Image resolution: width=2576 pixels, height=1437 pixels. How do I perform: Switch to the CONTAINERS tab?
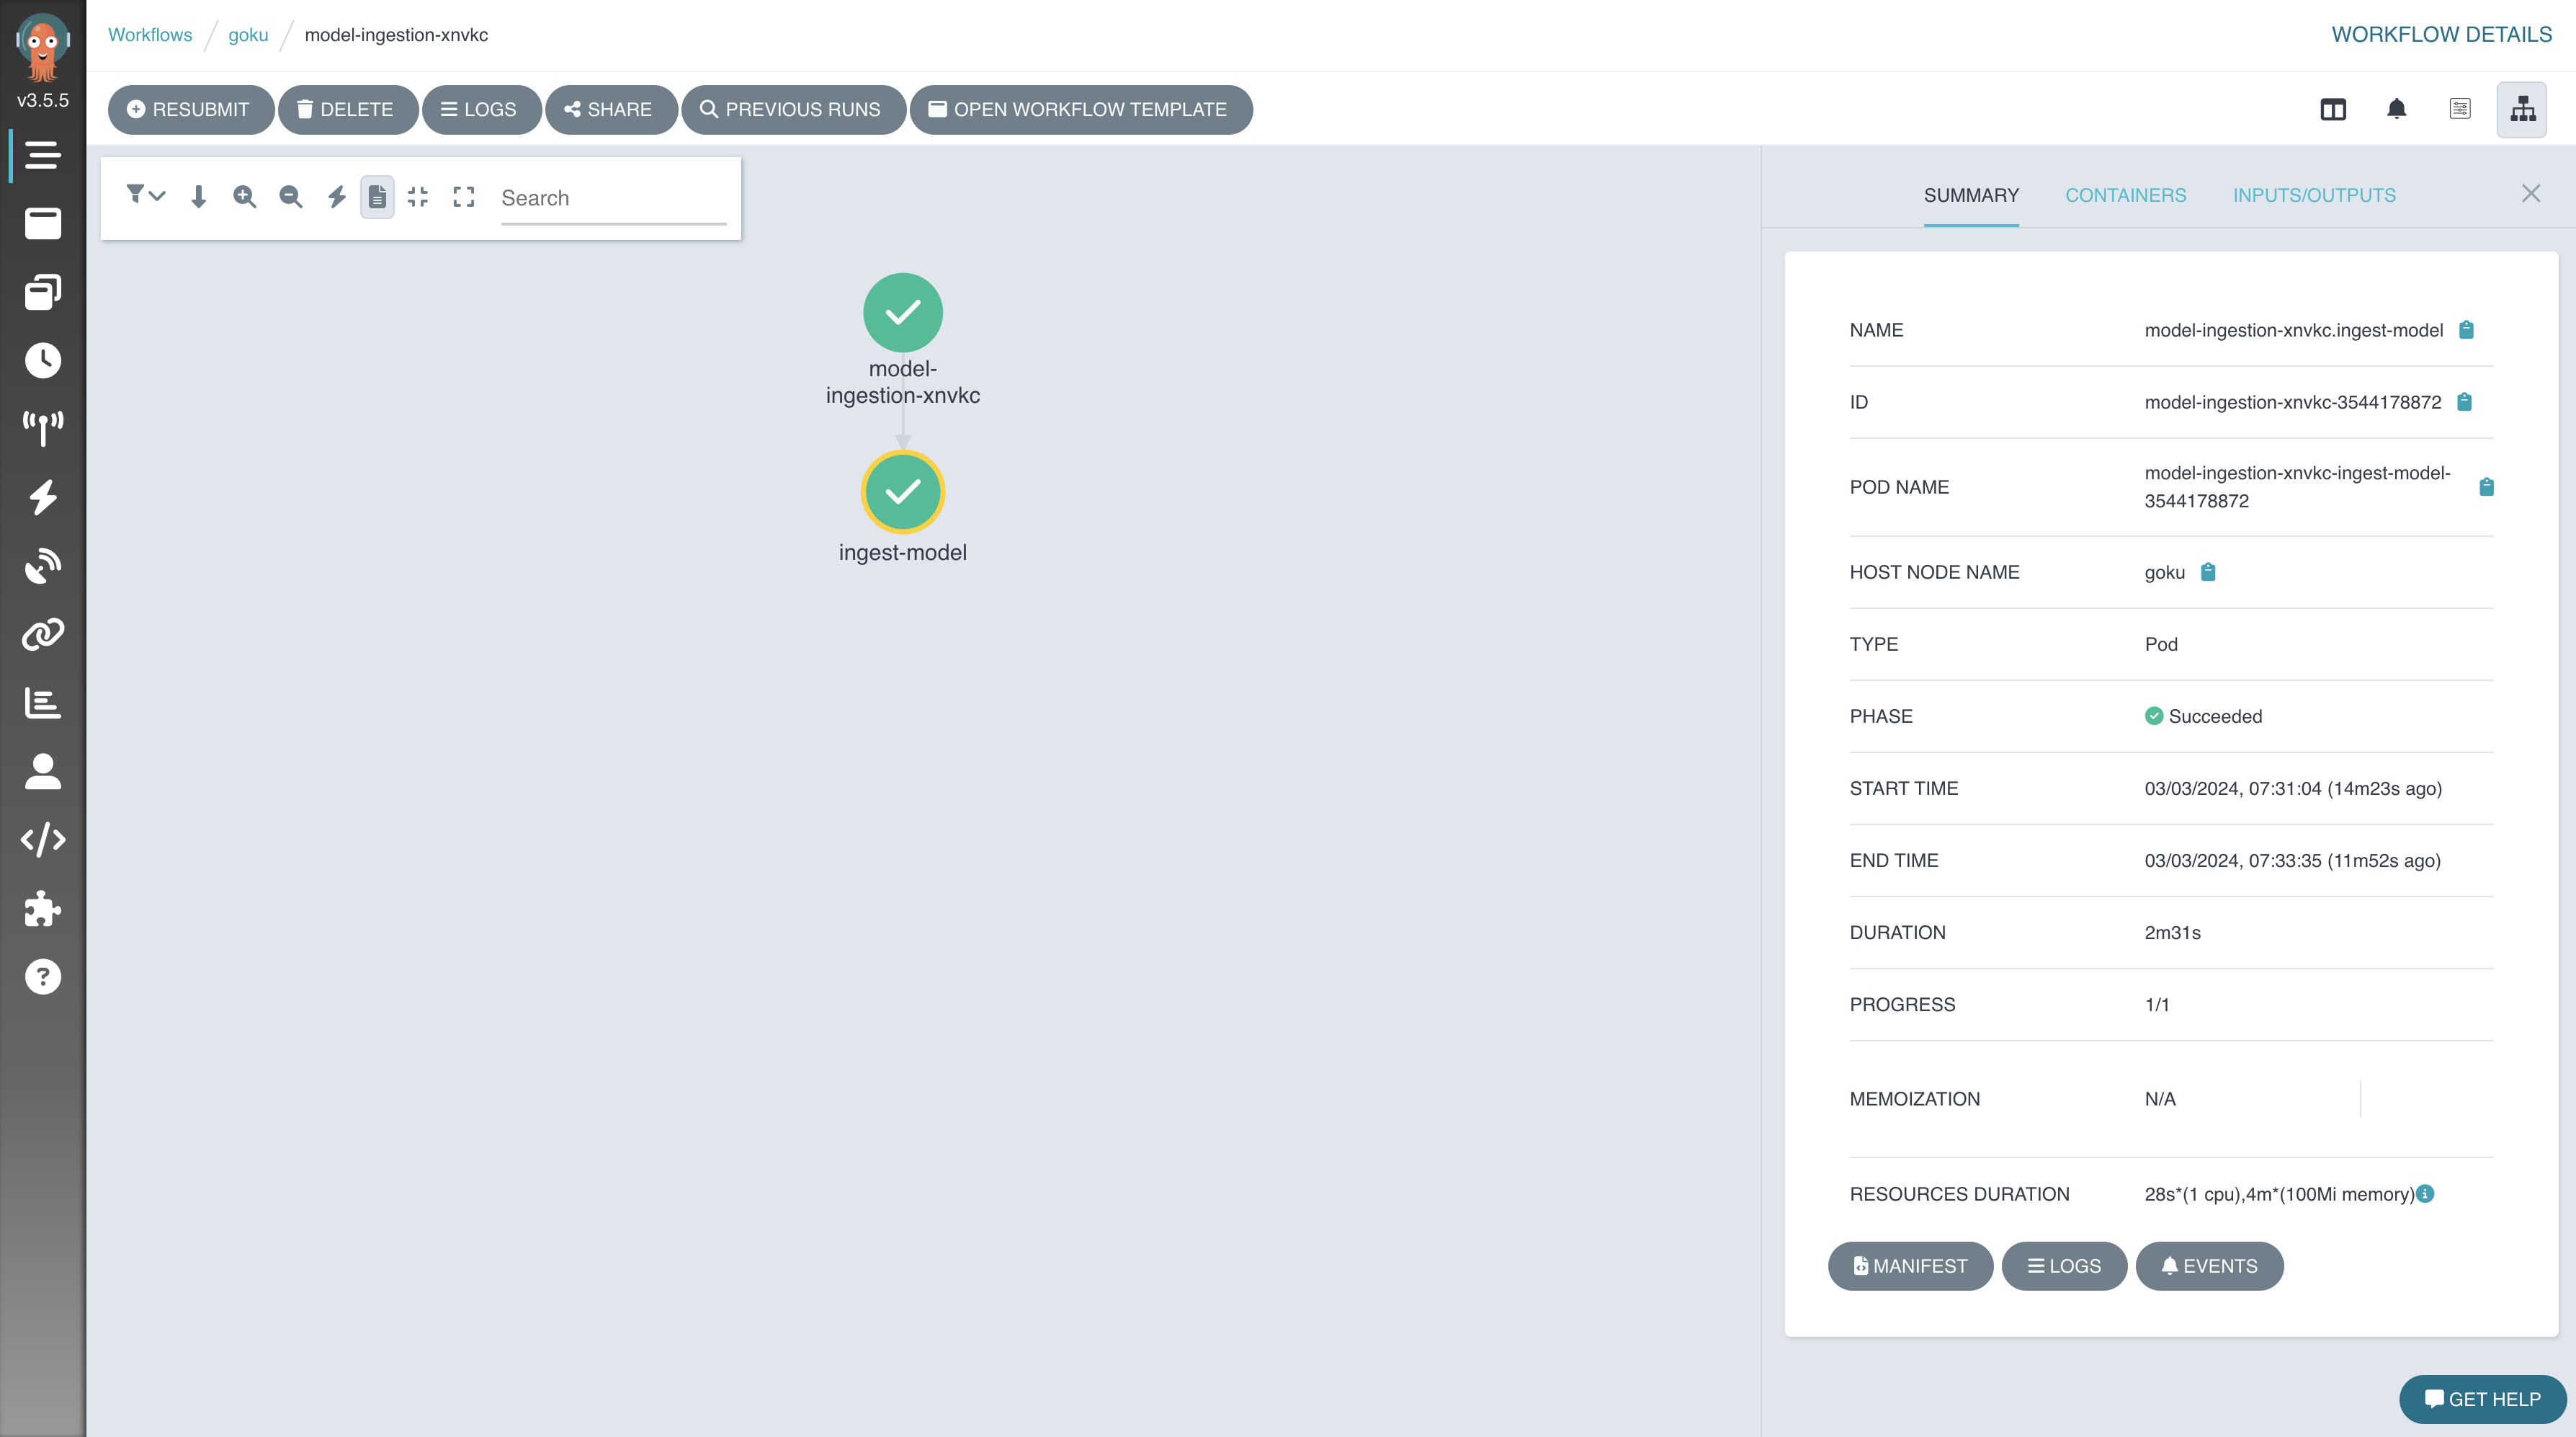click(2125, 195)
